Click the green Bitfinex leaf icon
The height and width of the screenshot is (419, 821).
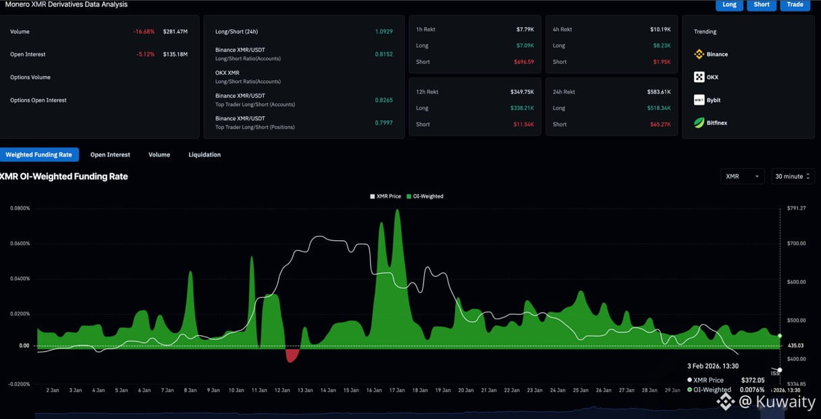click(699, 123)
